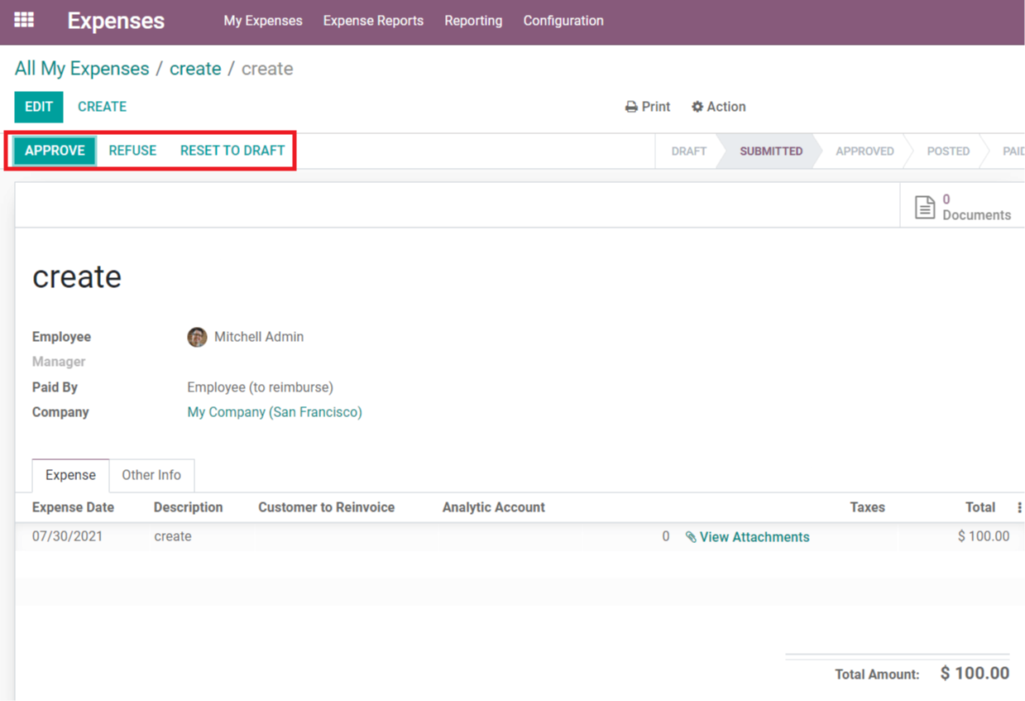The image size is (1025, 701).
Task: Click the Expenses app title
Action: coord(116,21)
